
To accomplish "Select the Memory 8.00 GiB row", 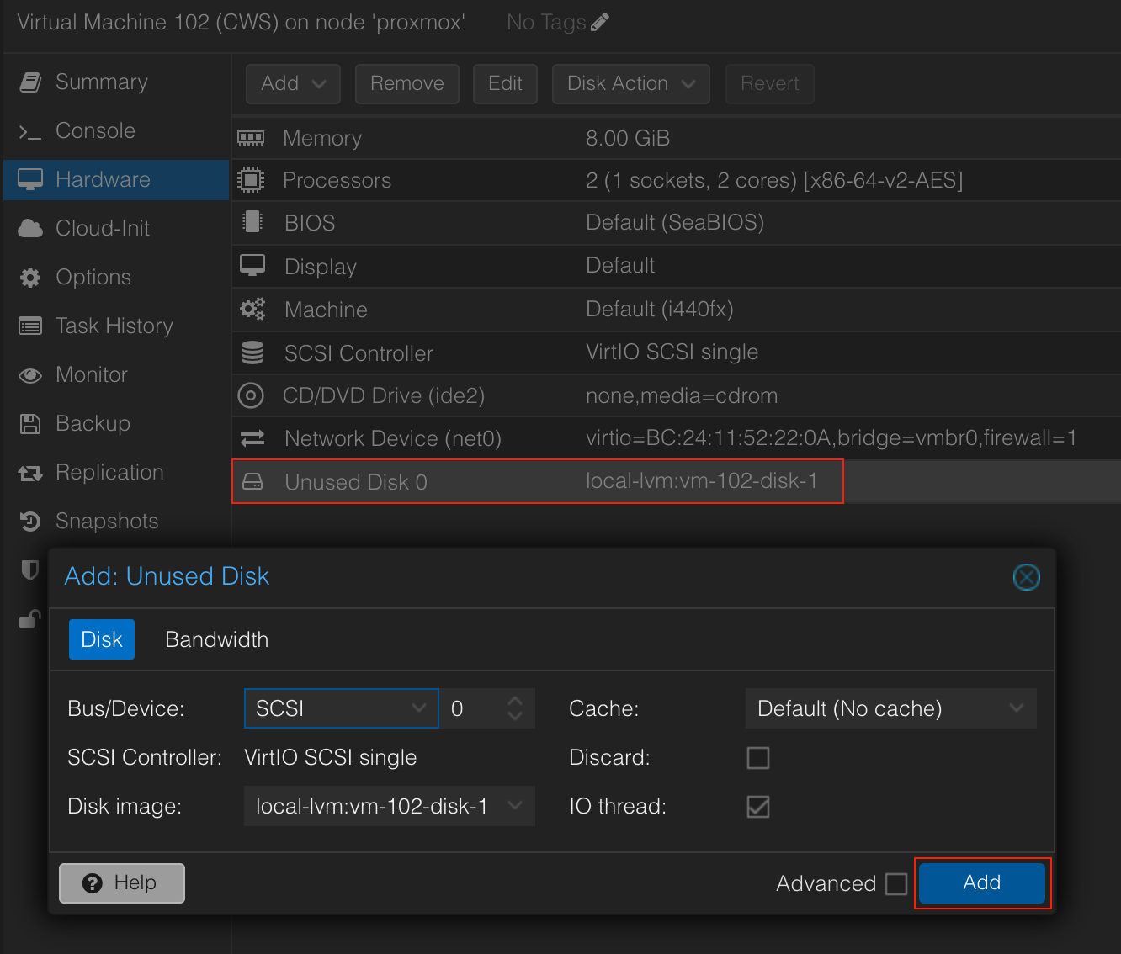I will click(677, 137).
